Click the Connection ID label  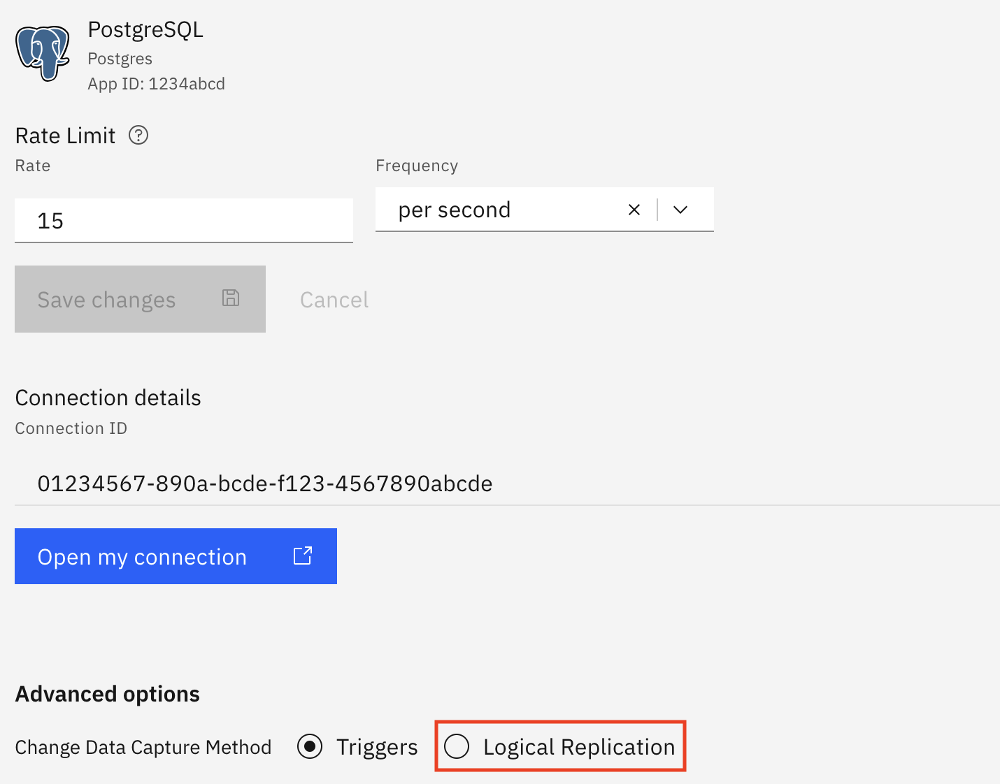click(71, 428)
